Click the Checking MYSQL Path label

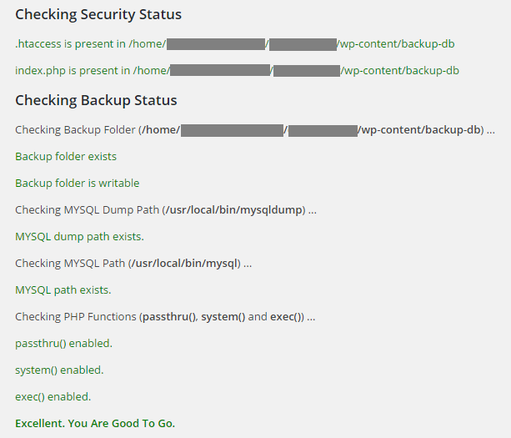70,264
